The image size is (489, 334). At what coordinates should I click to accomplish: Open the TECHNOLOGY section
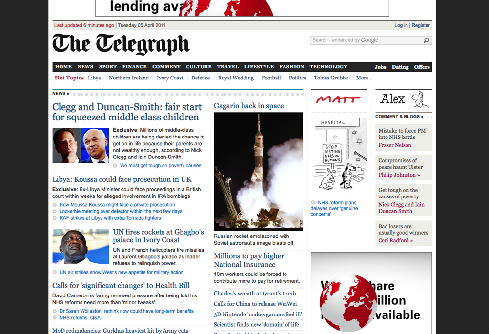pos(328,67)
